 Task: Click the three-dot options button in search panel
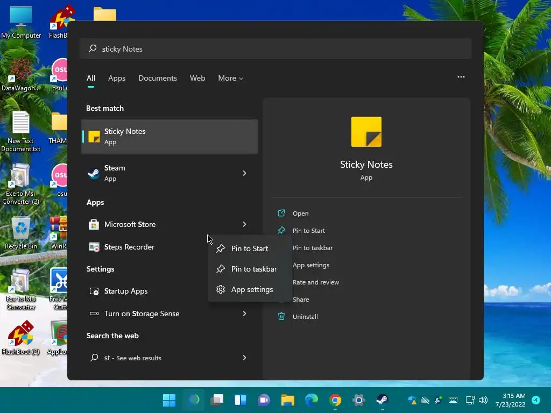(x=461, y=77)
